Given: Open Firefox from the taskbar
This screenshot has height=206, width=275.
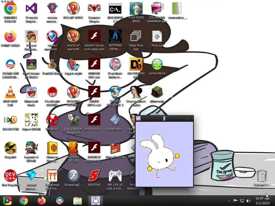Looking at the screenshot, I should tap(42, 201).
